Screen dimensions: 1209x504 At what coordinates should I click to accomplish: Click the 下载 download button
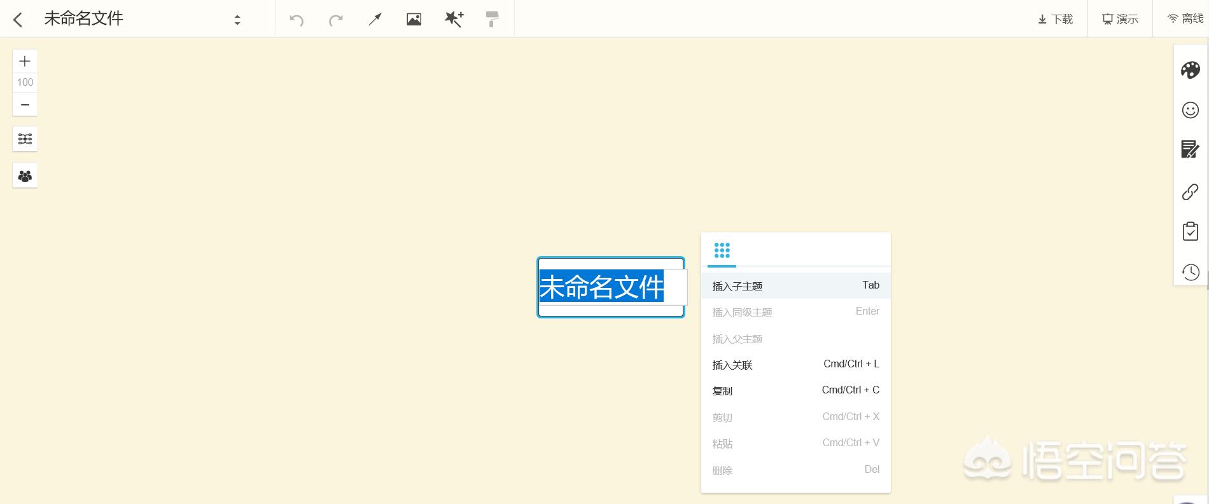point(1055,19)
